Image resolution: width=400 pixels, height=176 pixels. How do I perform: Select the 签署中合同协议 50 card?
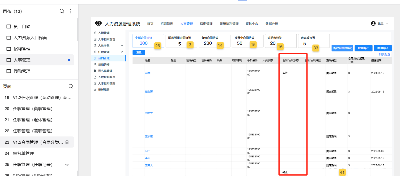click(248, 41)
